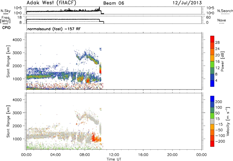Click the '04:00' time tick label
The image size is (233, 161).
[x=55, y=155]
